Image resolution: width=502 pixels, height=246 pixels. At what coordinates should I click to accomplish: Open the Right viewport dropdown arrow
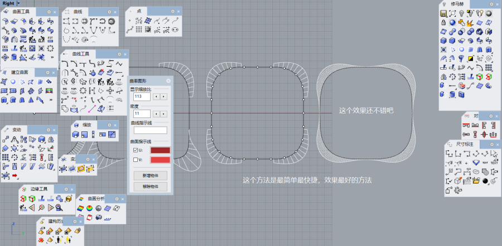[x=18, y=3]
